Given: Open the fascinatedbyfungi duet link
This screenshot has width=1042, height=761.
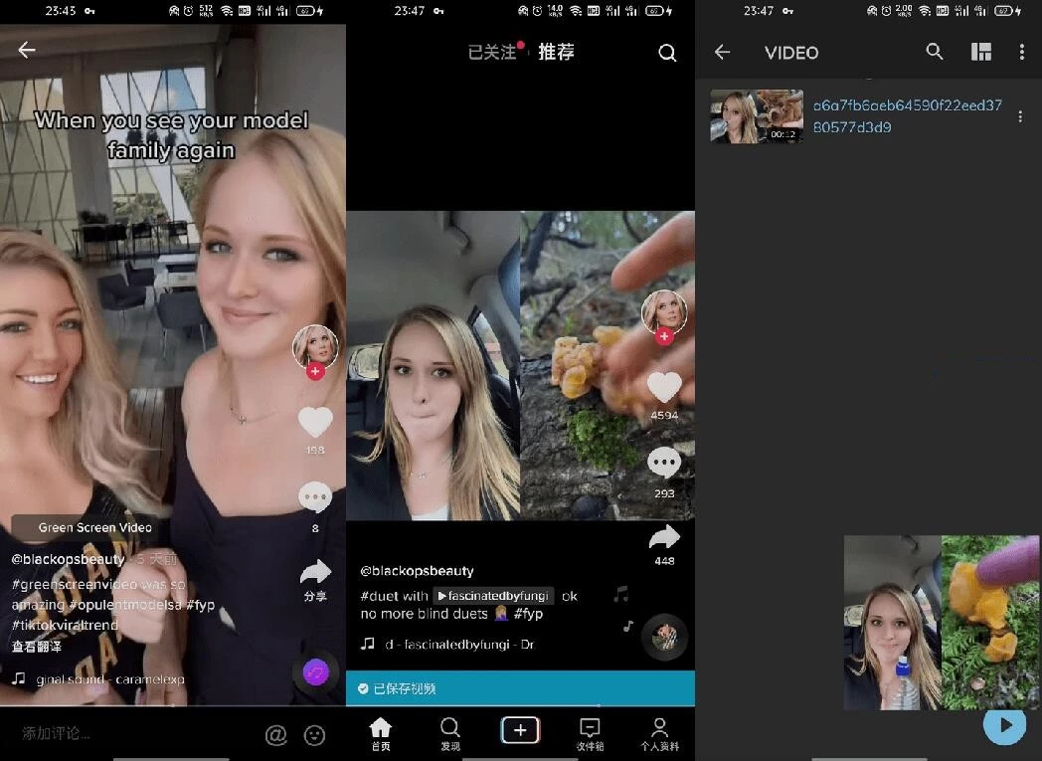Looking at the screenshot, I should [493, 596].
